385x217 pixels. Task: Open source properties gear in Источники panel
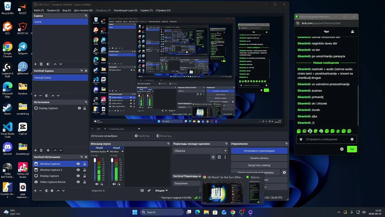pos(48,150)
